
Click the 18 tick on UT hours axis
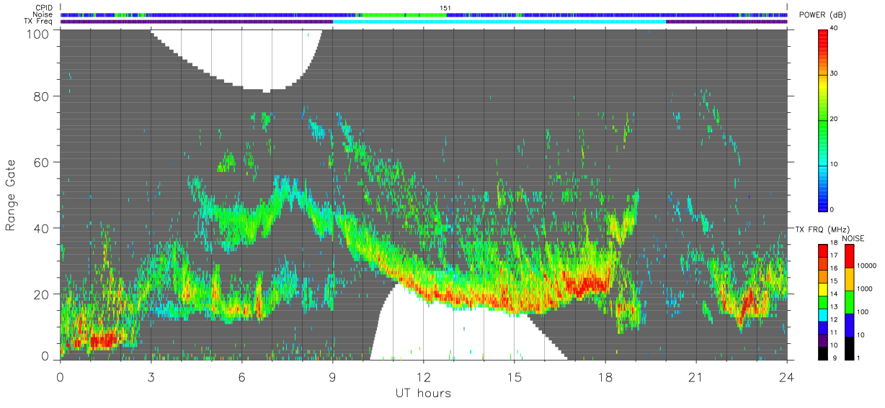[x=605, y=376]
